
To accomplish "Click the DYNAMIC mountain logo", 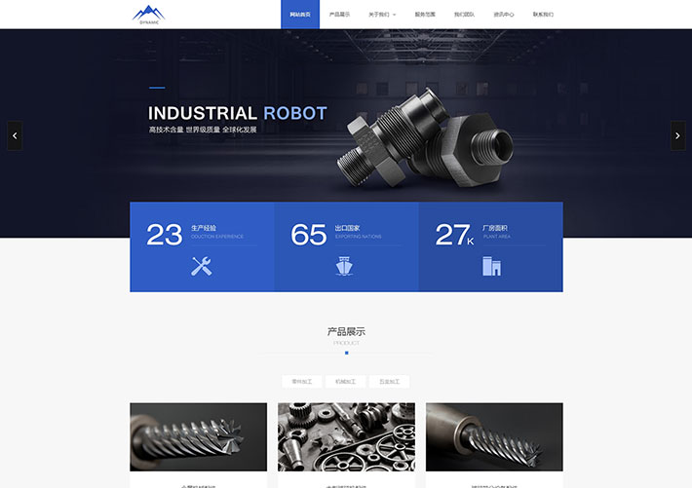I will (148, 14).
